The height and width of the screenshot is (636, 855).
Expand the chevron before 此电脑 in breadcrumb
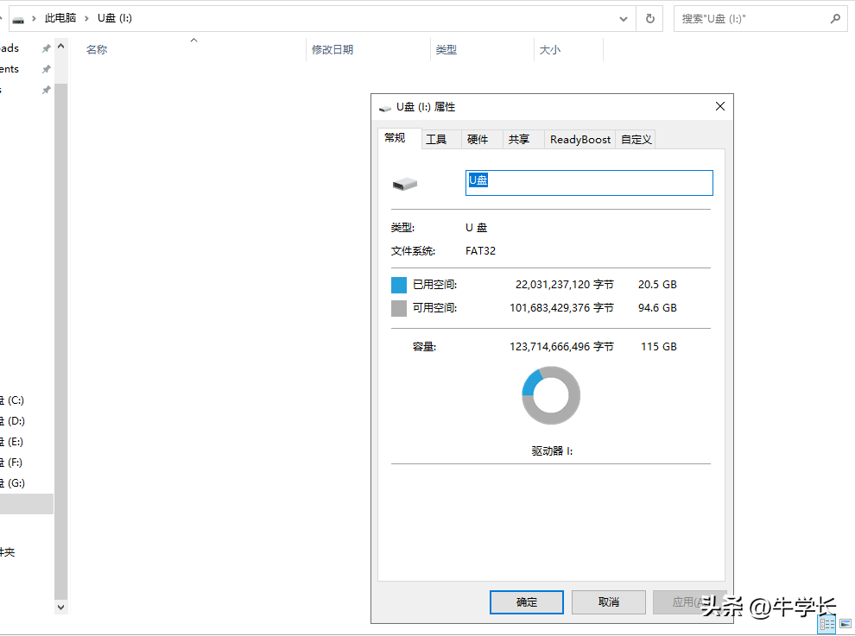34,18
